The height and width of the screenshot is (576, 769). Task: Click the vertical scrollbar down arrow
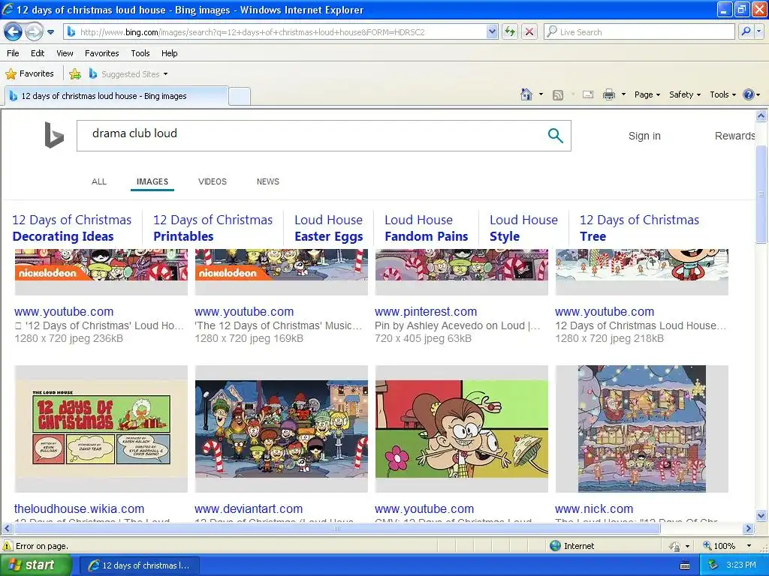tap(761, 515)
